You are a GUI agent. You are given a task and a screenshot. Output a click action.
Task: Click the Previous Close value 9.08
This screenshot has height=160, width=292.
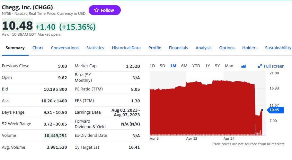tap(62, 66)
